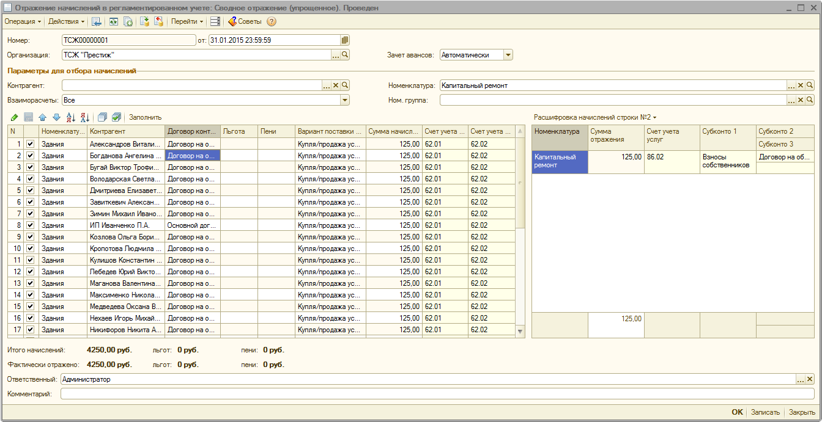The image size is (822, 422).
Task: Click the Контрагент column header
Action: (126, 131)
